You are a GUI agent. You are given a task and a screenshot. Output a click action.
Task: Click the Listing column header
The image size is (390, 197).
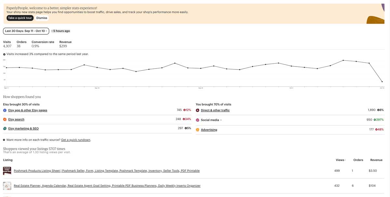point(8,160)
